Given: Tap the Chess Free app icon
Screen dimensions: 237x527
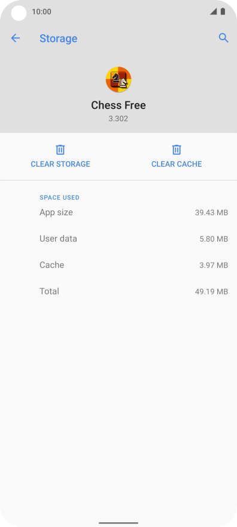Looking at the screenshot, I should click(x=118, y=80).
